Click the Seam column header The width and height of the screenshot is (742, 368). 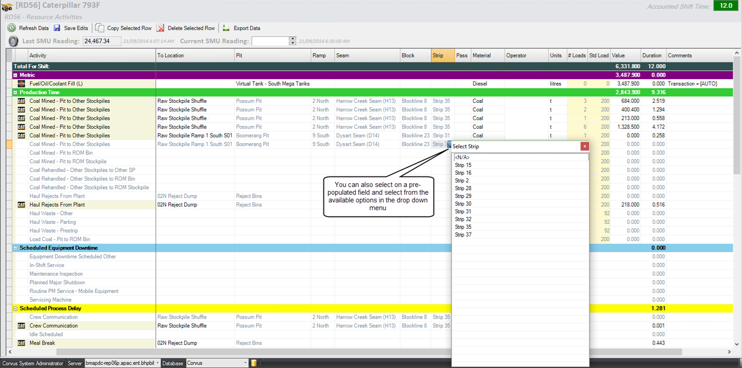click(x=367, y=56)
